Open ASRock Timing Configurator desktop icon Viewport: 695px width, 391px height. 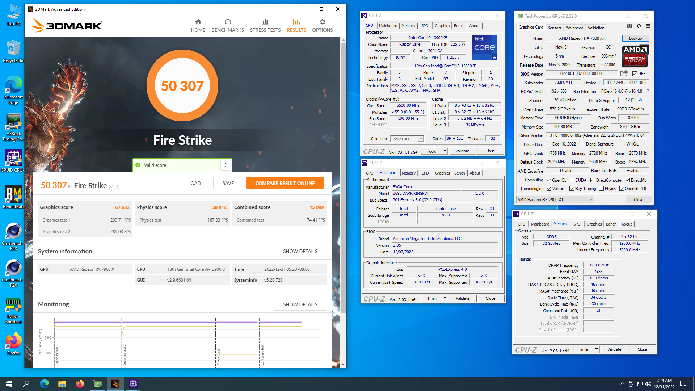click(x=14, y=127)
